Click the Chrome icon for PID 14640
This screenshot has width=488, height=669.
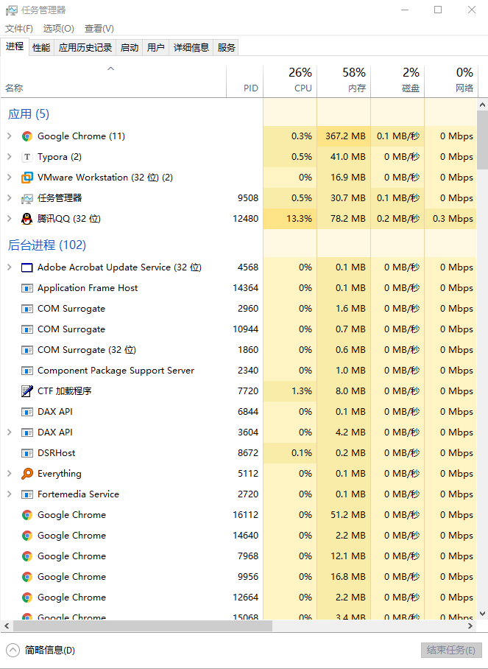[x=26, y=536]
